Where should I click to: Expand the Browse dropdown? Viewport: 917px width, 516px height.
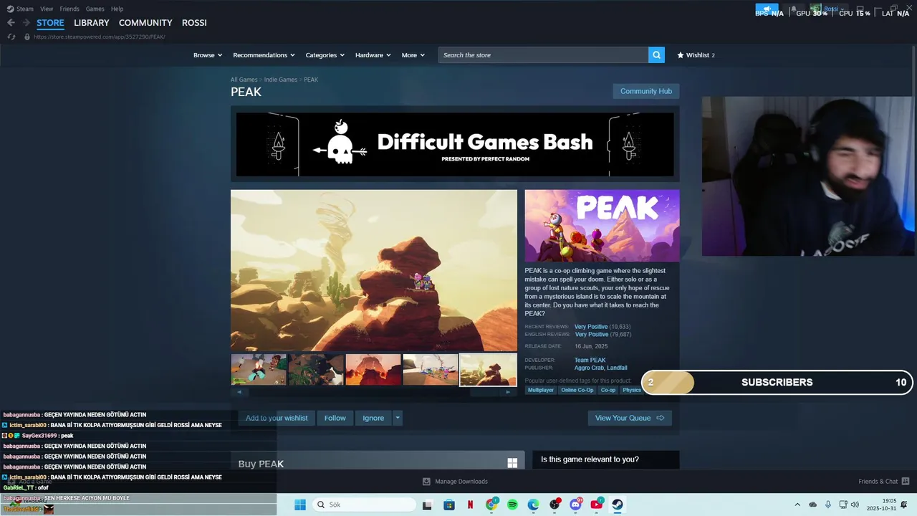point(208,55)
